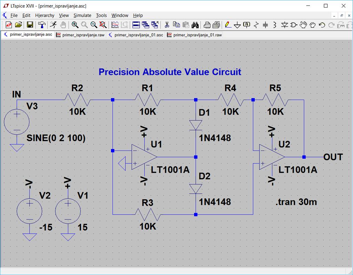
Task: Save the schematic with the floppy icon
Action: [30, 25]
